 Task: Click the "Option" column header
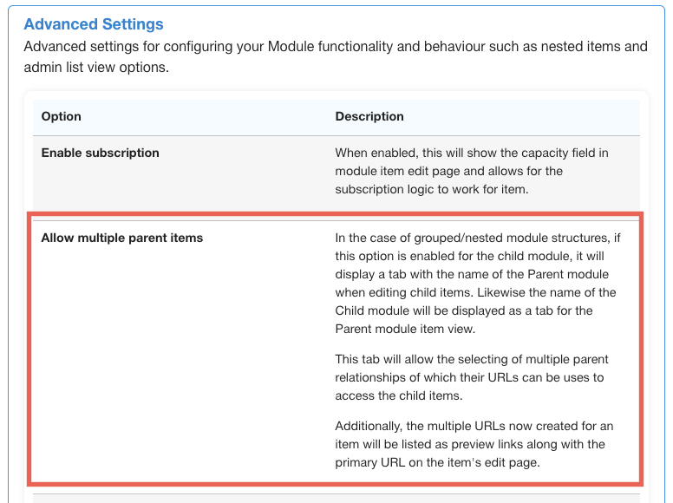pyautogui.click(x=62, y=116)
